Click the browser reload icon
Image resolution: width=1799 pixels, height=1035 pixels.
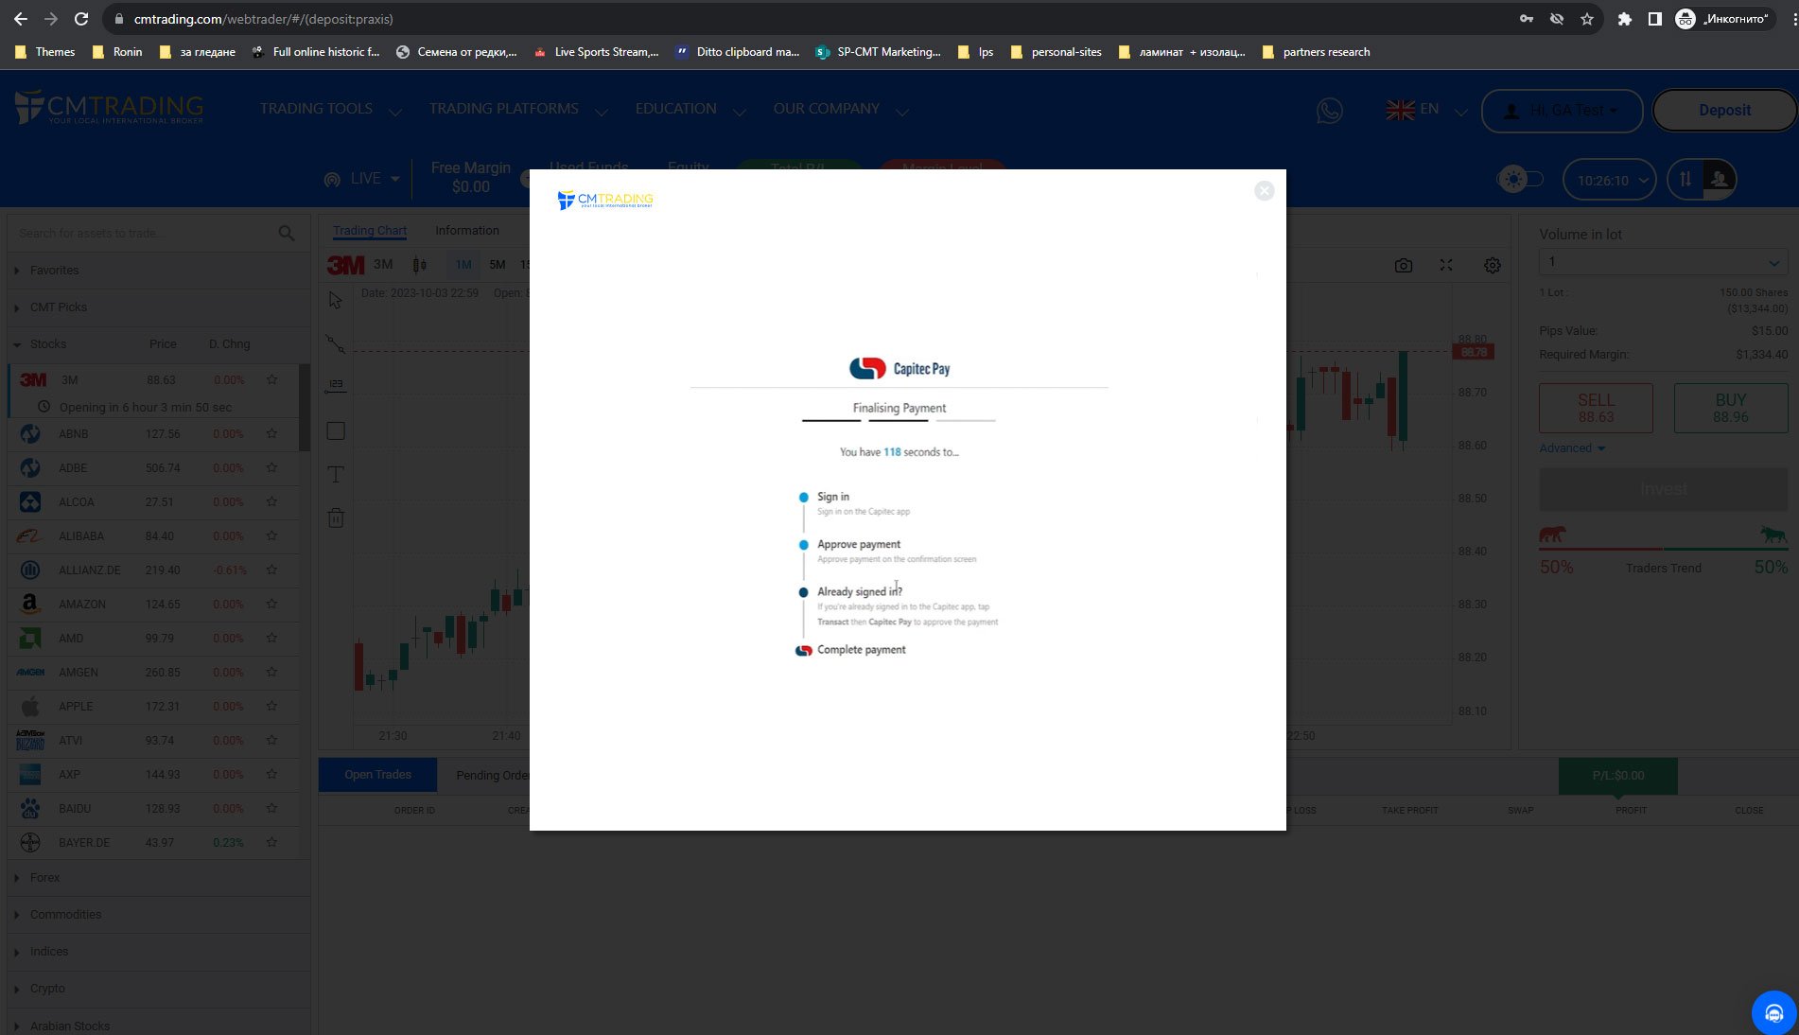coord(81,19)
